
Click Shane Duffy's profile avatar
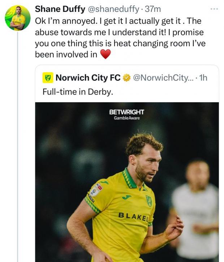point(18,18)
